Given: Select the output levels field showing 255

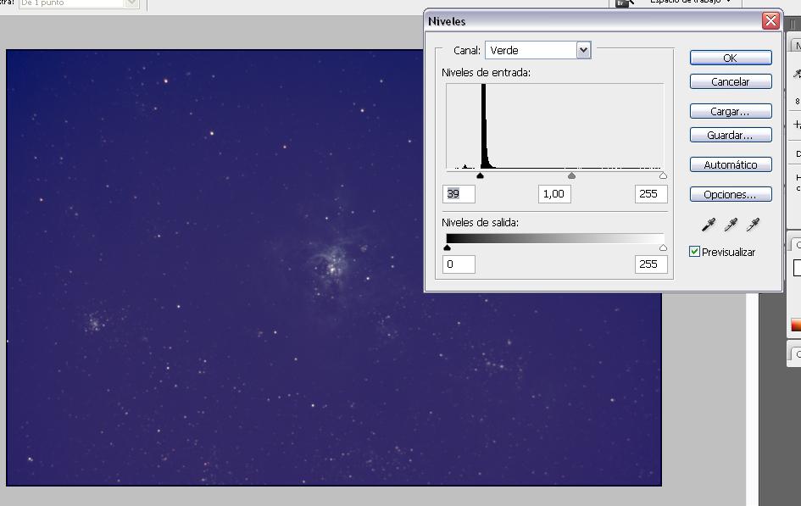Looking at the screenshot, I should 651,264.
